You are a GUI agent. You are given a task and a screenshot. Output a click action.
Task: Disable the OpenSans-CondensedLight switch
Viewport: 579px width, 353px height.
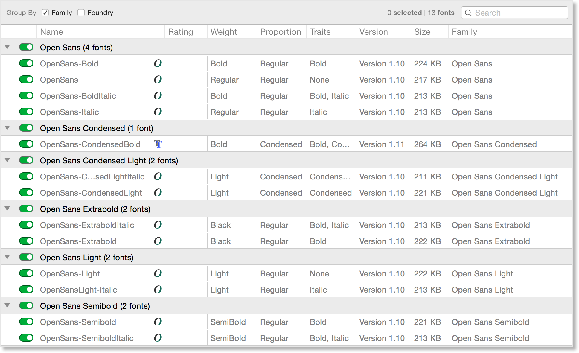(x=26, y=192)
